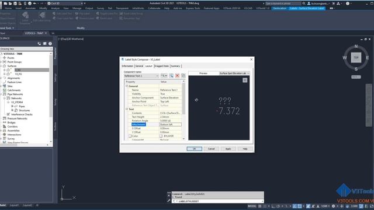Click the search magnifier icon in the title bar
Image resolution: width=374 pixels, height=210 pixels.
coord(304,3)
